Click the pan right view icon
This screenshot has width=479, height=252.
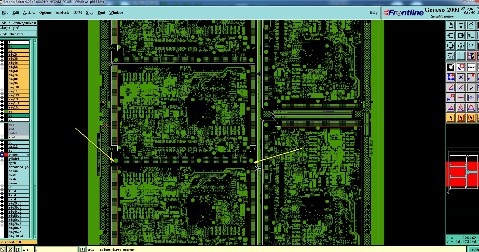461,36
